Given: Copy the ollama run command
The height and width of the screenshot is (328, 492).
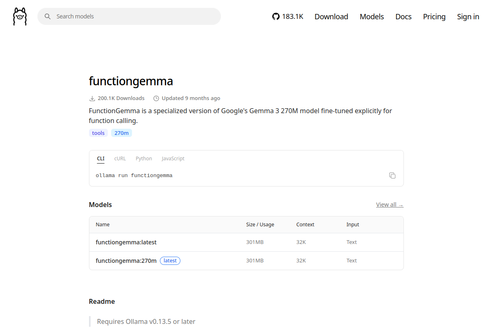Looking at the screenshot, I should click(x=392, y=175).
